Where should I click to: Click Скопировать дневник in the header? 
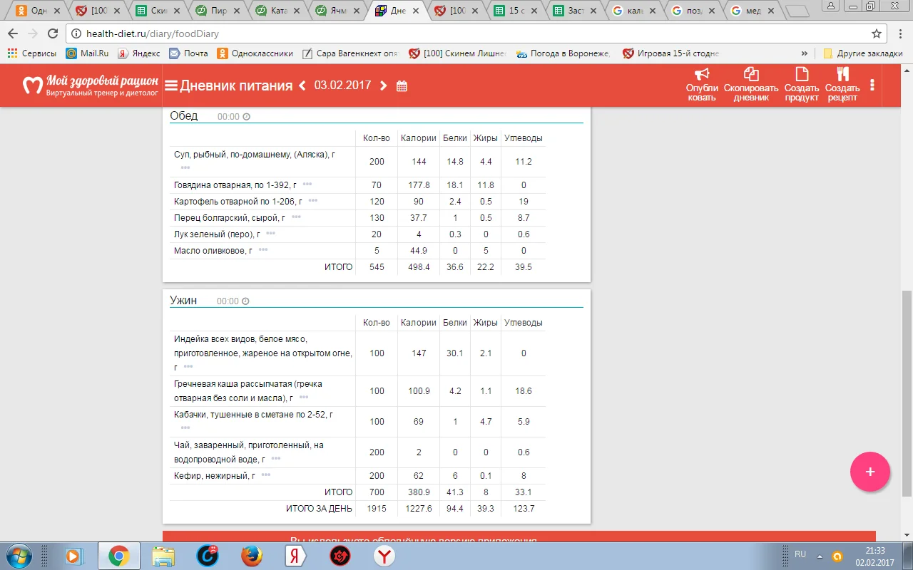pyautogui.click(x=751, y=85)
